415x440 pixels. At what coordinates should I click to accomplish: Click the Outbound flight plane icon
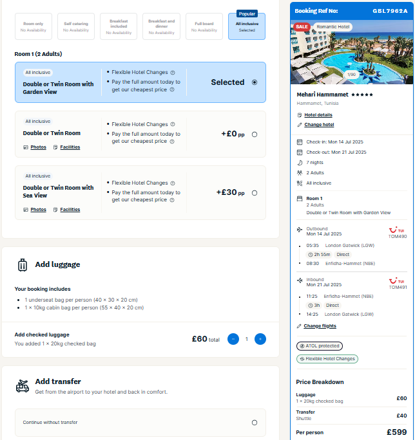coord(300,230)
